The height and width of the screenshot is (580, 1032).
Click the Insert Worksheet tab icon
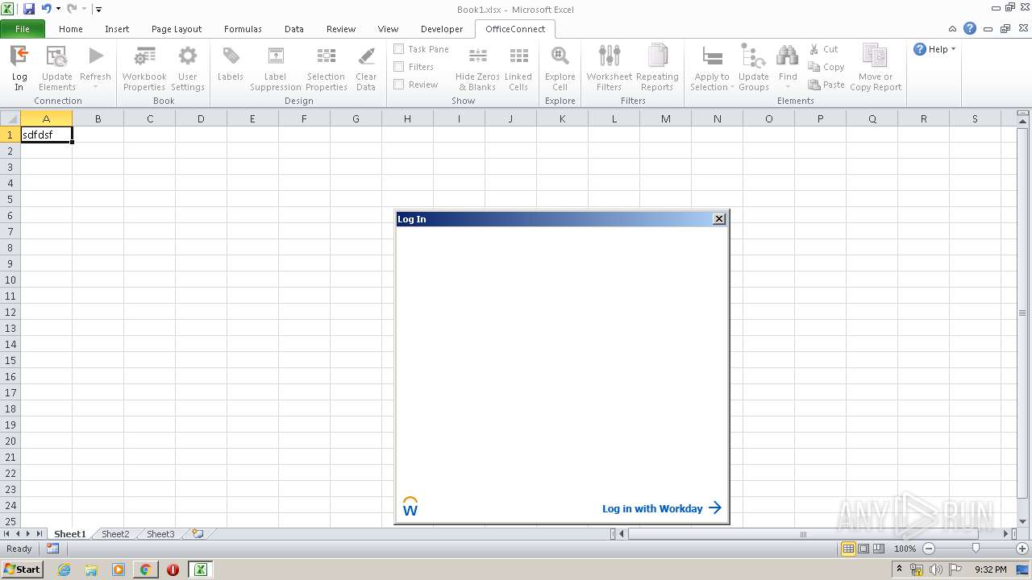click(x=198, y=534)
